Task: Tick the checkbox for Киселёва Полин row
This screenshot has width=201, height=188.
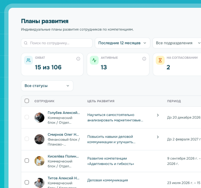Action: click(x=27, y=160)
